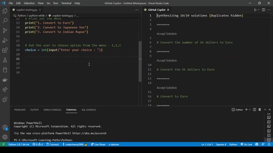
Task: Accept Solution for 'Convert to Euro'
Action: (x=167, y=88)
